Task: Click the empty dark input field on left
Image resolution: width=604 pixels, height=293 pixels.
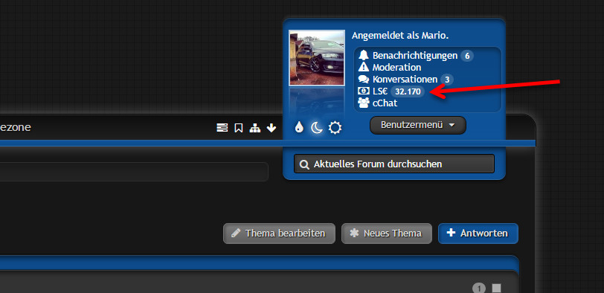Action: tap(134, 172)
